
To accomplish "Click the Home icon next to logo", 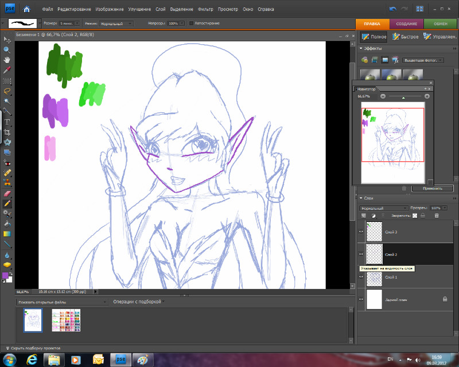I will pos(27,9).
